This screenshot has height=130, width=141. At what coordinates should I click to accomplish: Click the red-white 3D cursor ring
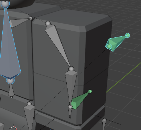(14, 128)
